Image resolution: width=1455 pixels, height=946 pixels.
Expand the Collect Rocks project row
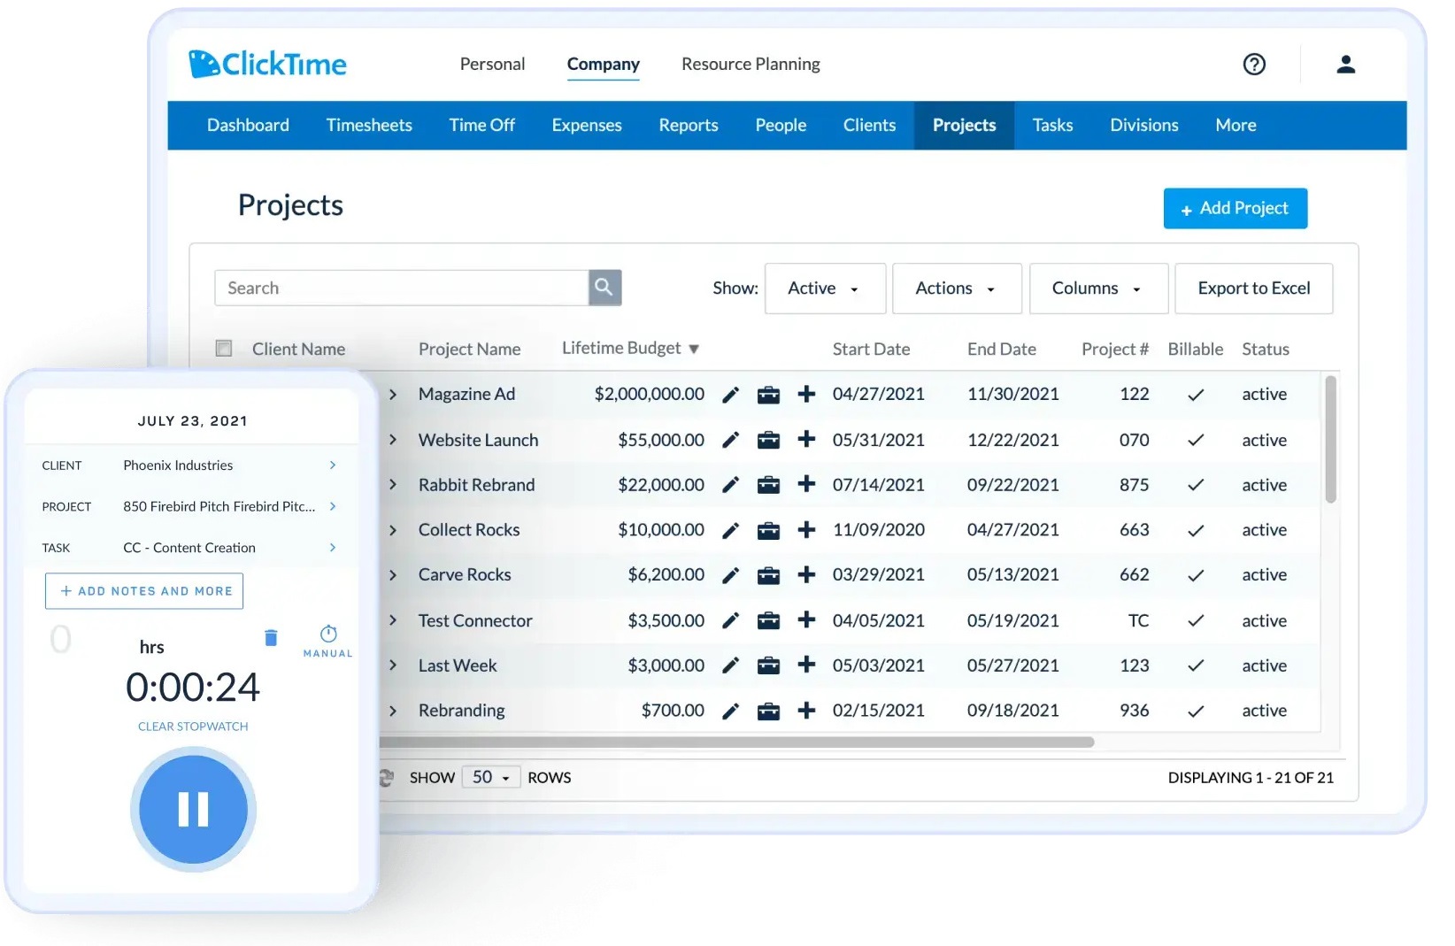(393, 530)
